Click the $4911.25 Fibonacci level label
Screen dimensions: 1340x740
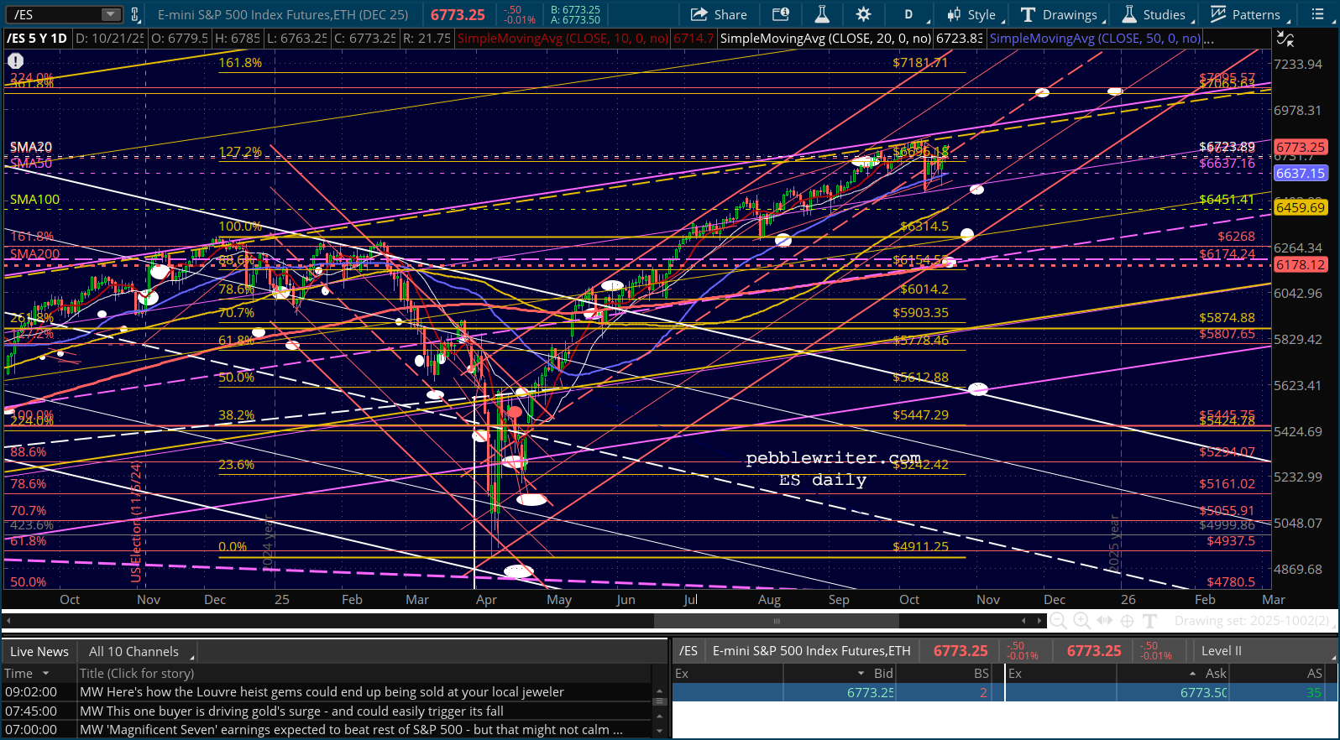[920, 546]
